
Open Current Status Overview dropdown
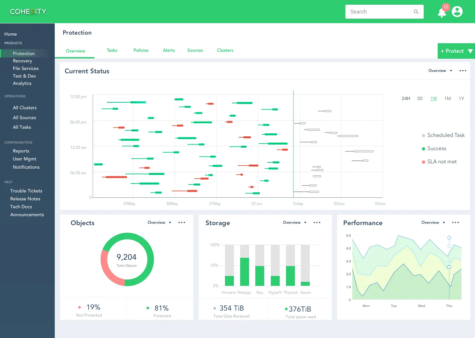440,71
